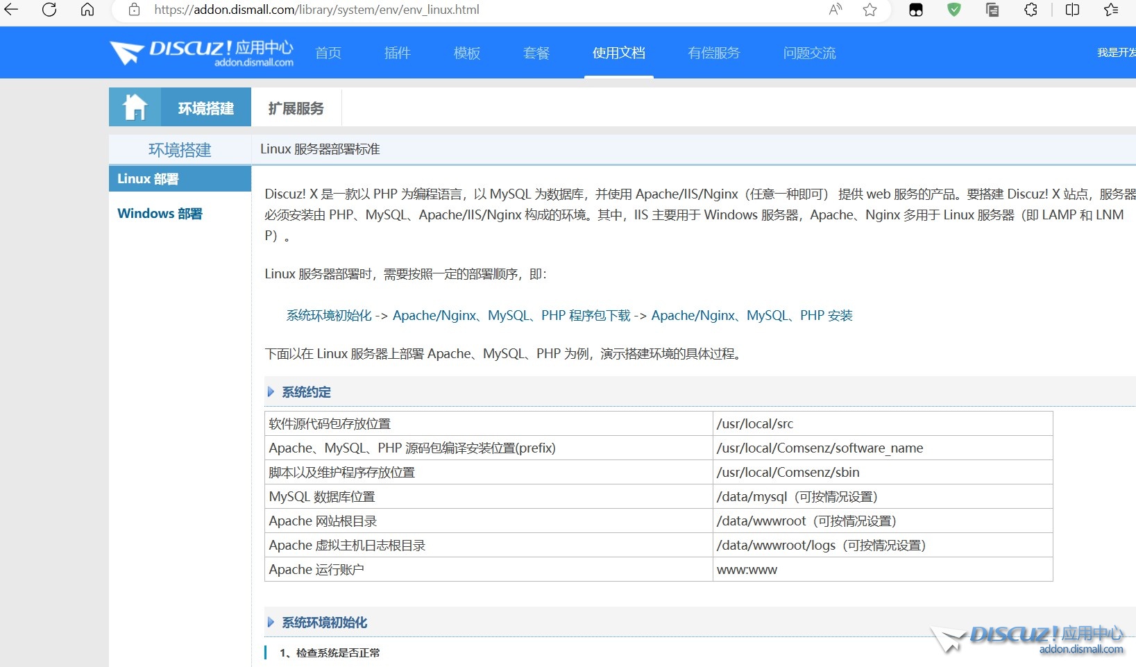Open the Collections icon in toolbar

[x=992, y=10]
